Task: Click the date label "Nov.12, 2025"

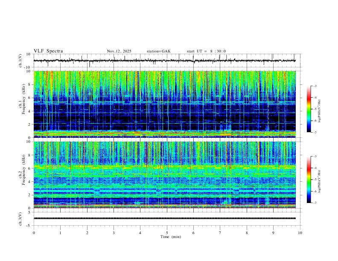Action: coord(119,51)
